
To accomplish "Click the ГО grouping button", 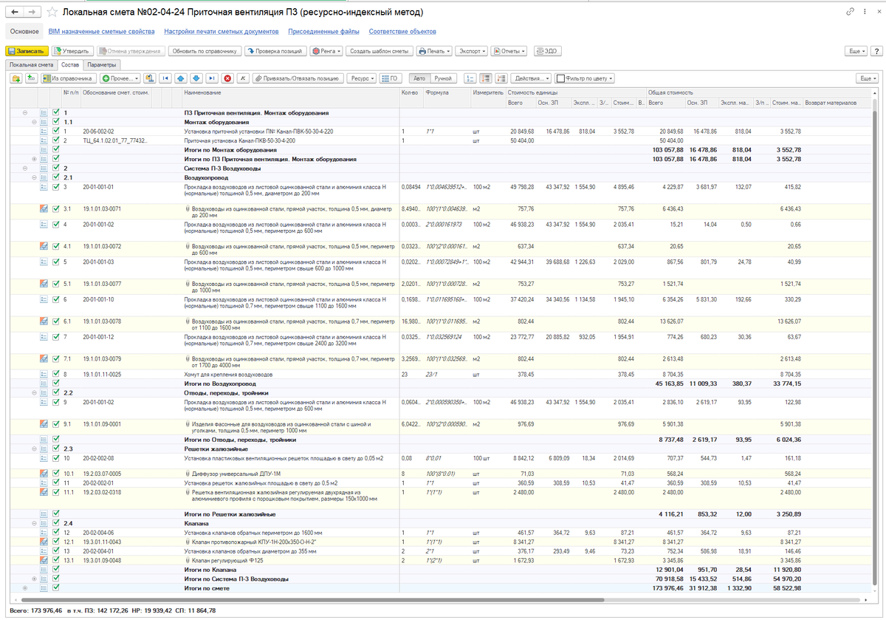I will point(391,78).
